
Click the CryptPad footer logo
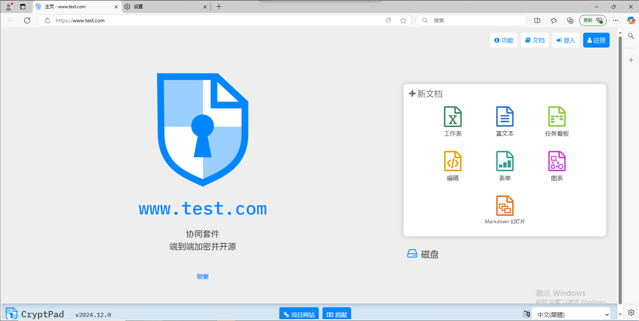(35, 314)
